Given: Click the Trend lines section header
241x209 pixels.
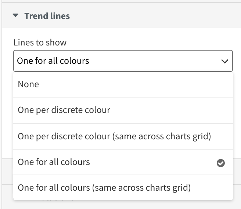Looking at the screenshot, I should (122, 15).
